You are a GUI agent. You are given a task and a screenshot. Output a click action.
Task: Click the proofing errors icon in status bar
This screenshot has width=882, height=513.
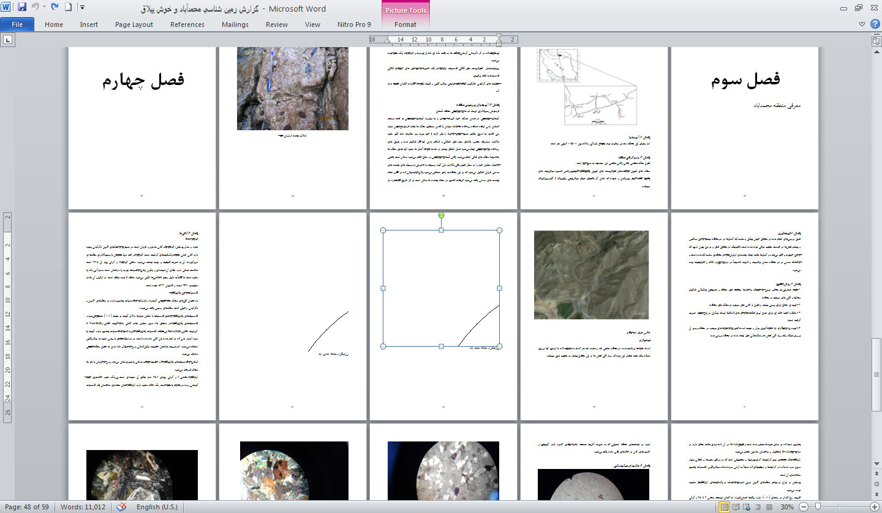point(122,507)
